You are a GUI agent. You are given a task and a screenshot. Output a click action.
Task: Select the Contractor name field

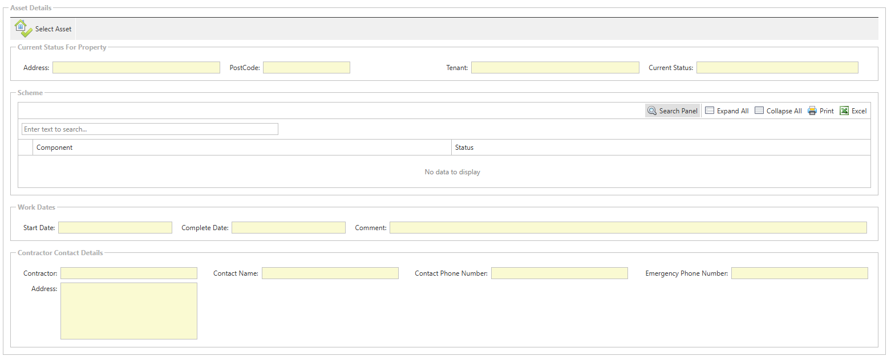[128, 273]
